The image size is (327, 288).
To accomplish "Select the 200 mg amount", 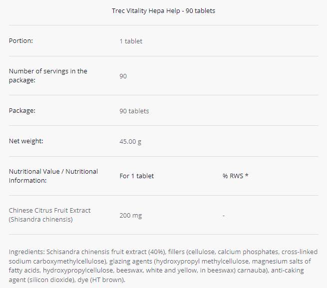I will [131, 215].
